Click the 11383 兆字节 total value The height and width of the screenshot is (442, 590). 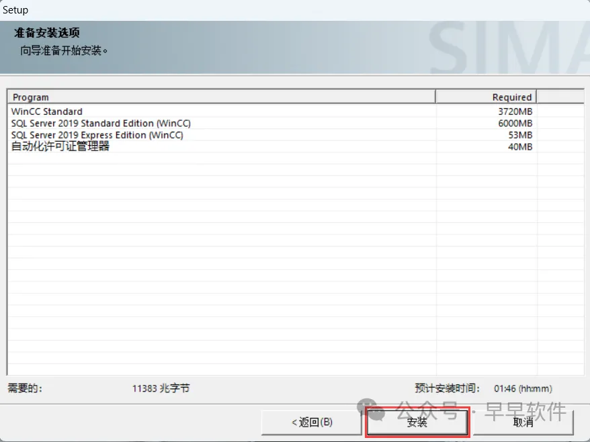click(161, 388)
